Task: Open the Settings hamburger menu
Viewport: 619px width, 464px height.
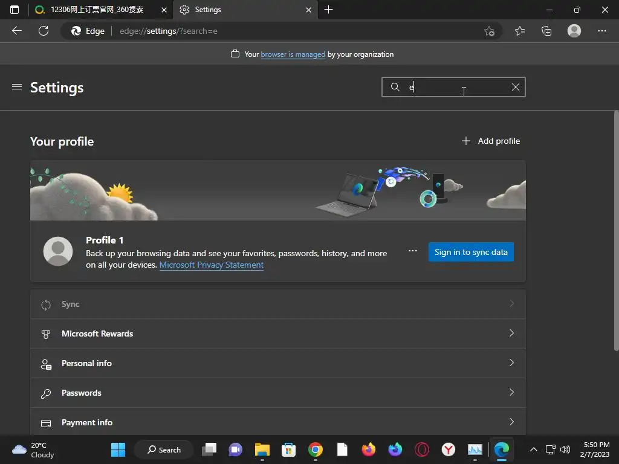Action: click(x=16, y=87)
